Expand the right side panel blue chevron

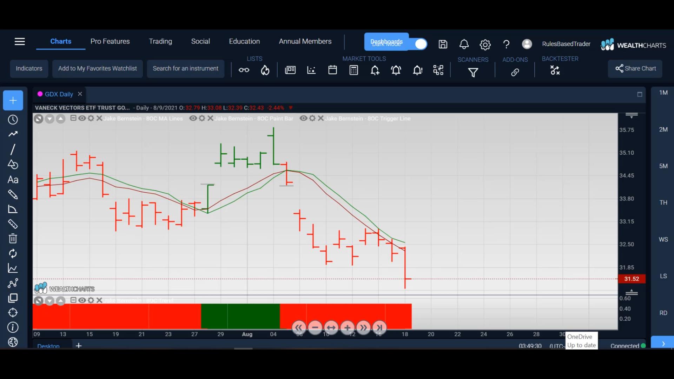pos(663,343)
